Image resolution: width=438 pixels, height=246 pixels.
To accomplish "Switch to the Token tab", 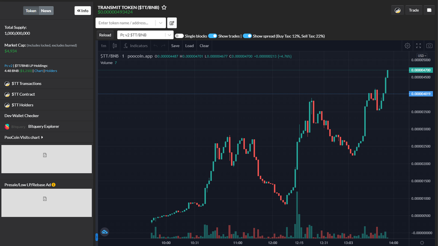I will click(31, 11).
